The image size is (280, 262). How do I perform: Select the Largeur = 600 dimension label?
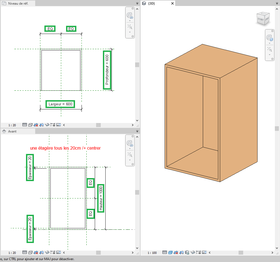(x=60, y=104)
